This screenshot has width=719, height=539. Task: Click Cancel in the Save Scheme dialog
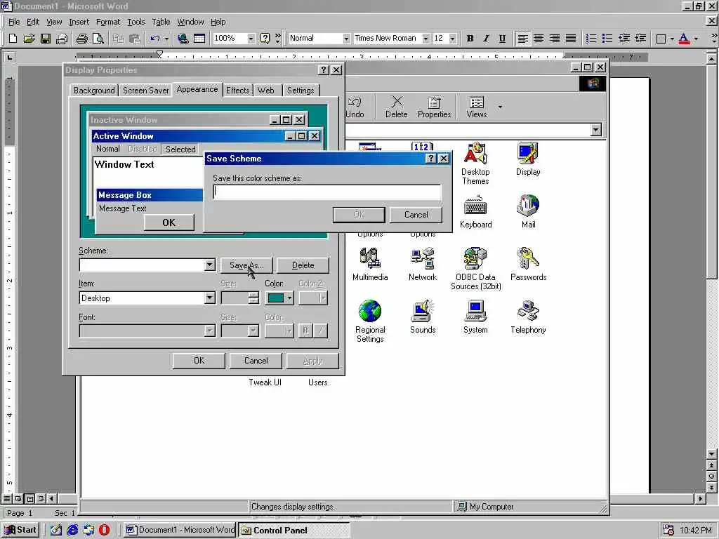tap(416, 215)
